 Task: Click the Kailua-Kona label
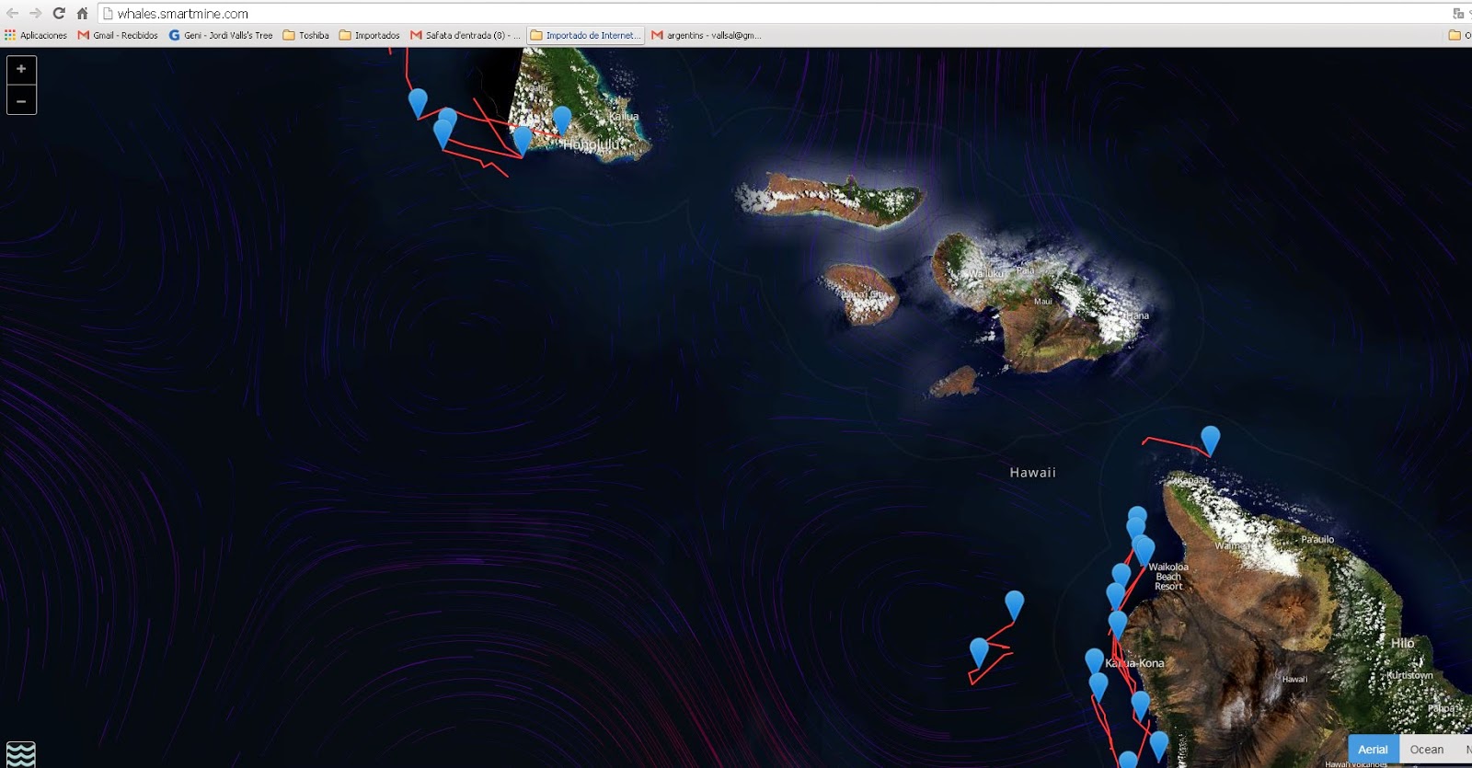point(1135,663)
